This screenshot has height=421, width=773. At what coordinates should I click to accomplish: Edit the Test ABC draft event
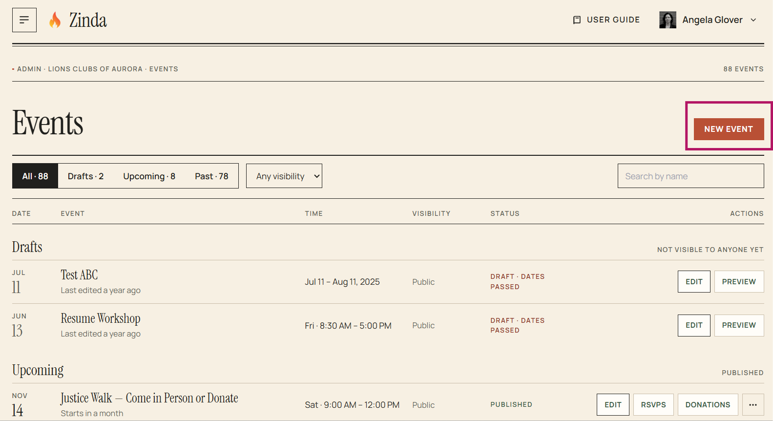694,282
